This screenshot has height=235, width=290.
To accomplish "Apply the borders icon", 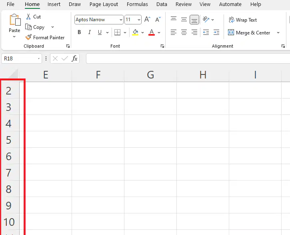I will (117, 32).
